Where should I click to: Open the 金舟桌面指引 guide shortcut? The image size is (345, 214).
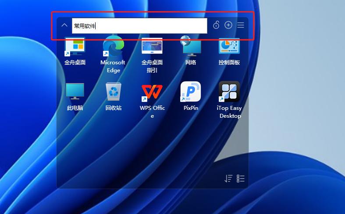[x=152, y=47]
